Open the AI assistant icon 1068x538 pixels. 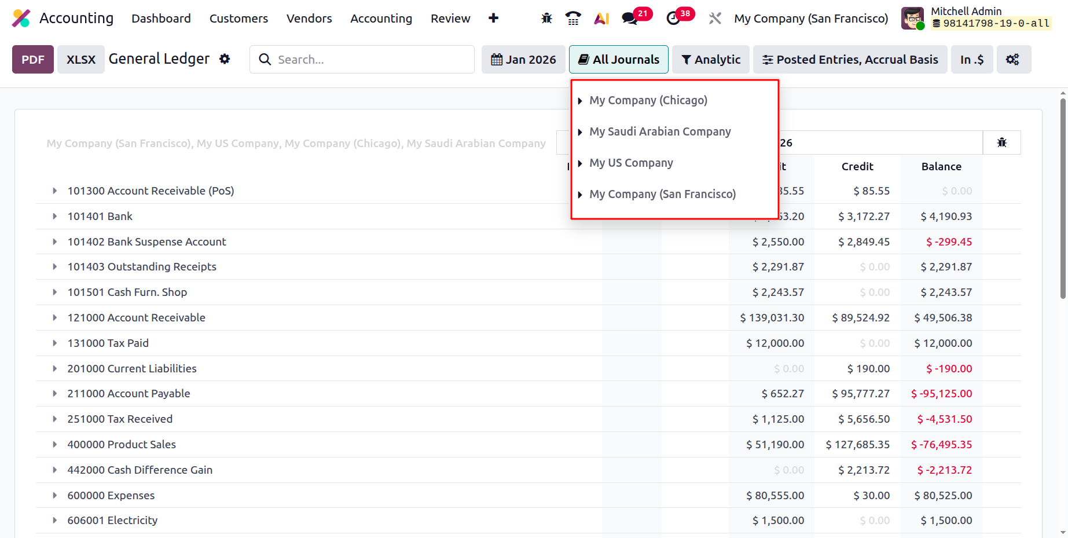[601, 19]
